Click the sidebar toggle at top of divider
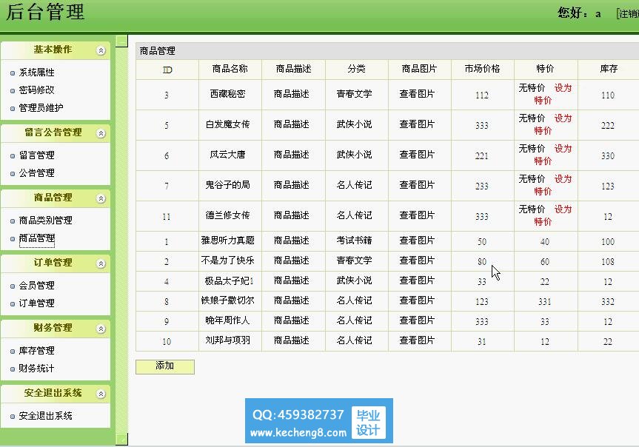Screen dimensions: 639x447 (121, 41)
